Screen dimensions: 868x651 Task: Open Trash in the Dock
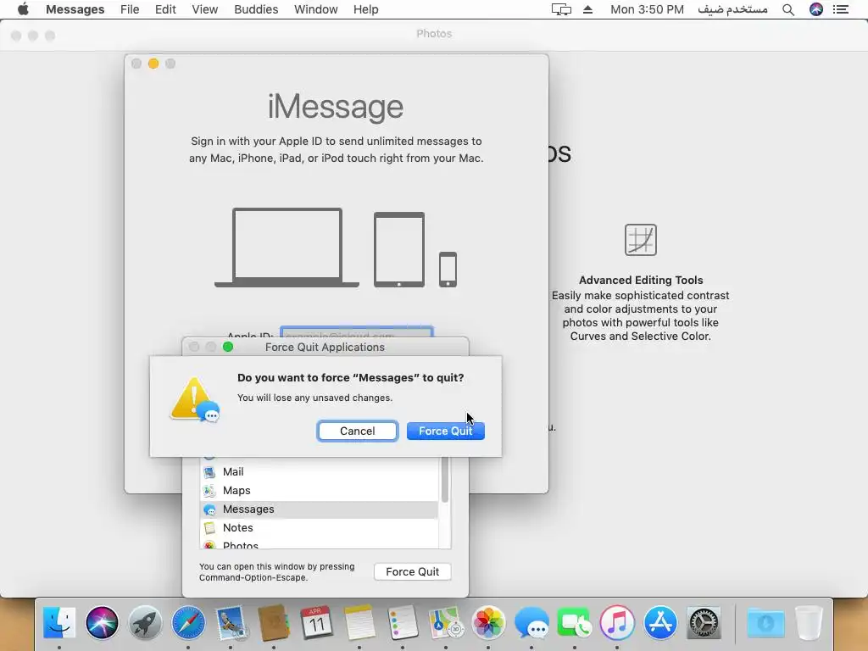[809, 622]
